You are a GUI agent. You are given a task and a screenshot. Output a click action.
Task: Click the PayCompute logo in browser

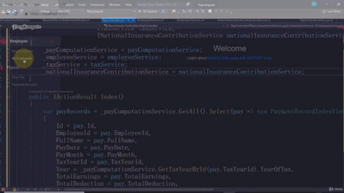tap(26, 27)
